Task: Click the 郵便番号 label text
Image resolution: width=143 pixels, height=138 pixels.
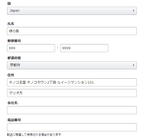Action: point(14,41)
